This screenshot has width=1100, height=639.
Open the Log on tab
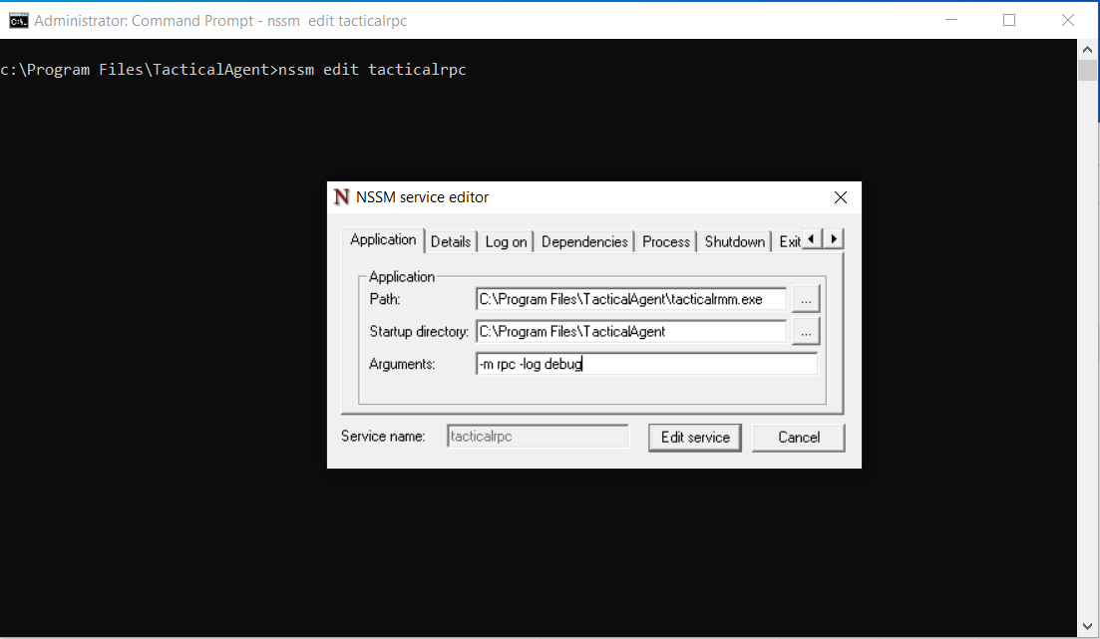(506, 242)
